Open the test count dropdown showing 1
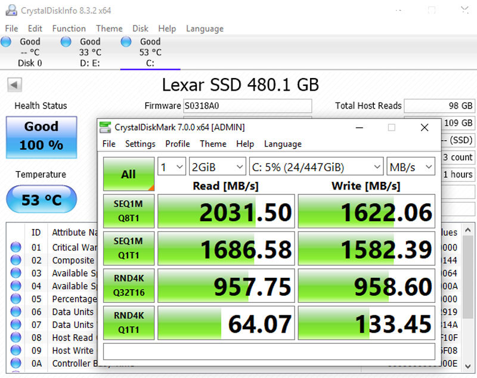 point(172,167)
